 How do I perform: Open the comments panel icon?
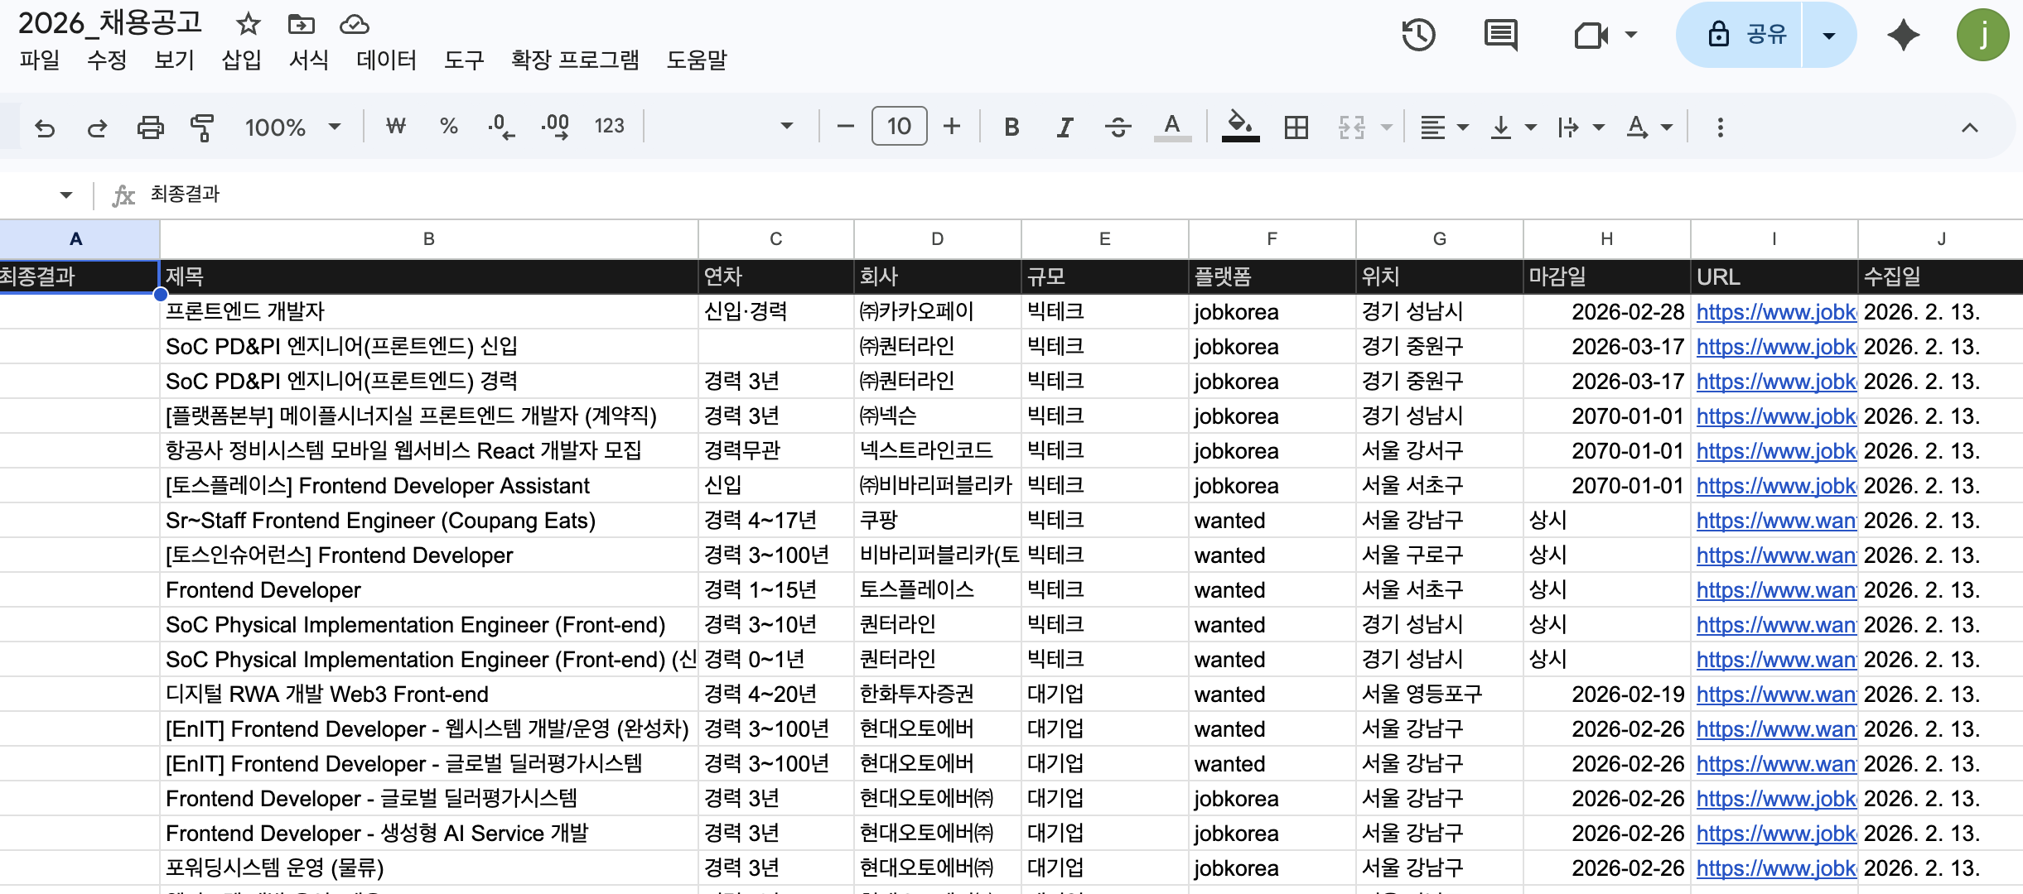[1500, 35]
